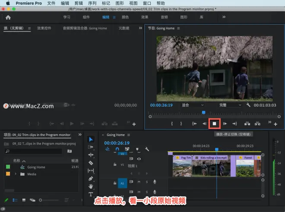
Task: Switch to the 效果 workspace
Action: (x=145, y=17)
